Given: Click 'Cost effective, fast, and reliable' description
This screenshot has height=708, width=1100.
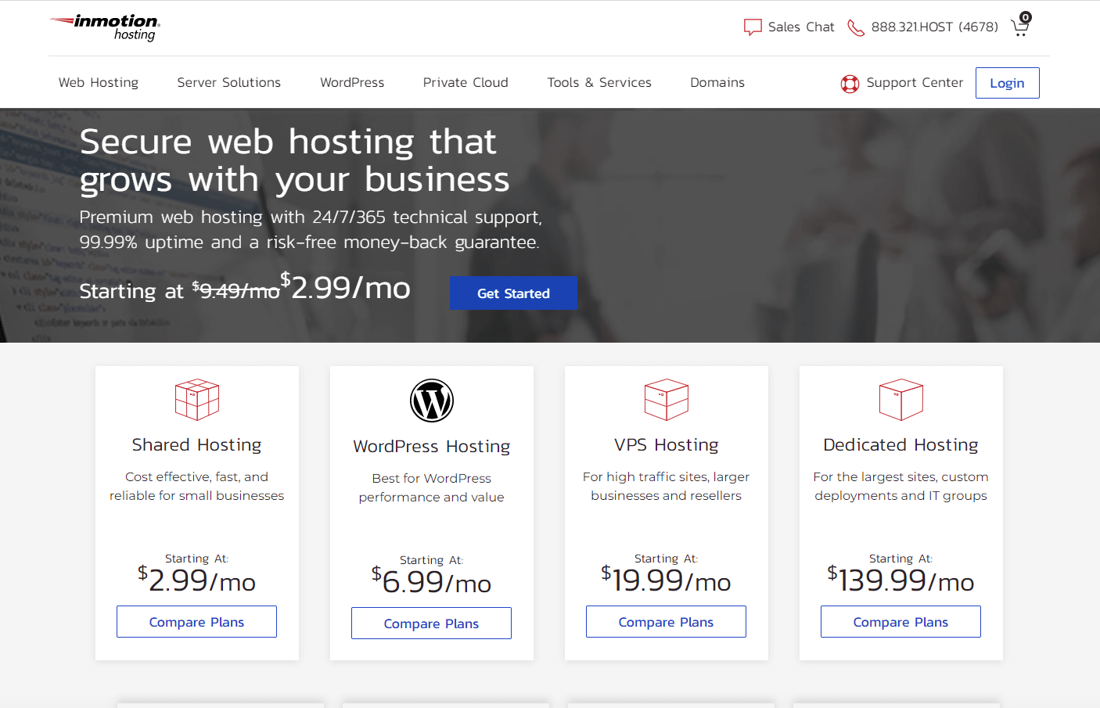Looking at the screenshot, I should 197,486.
